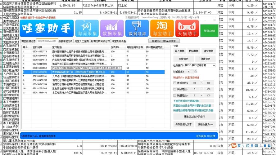Click spreadsheet cell showing price 137.5
276x155 pixels.
tap(70, 153)
